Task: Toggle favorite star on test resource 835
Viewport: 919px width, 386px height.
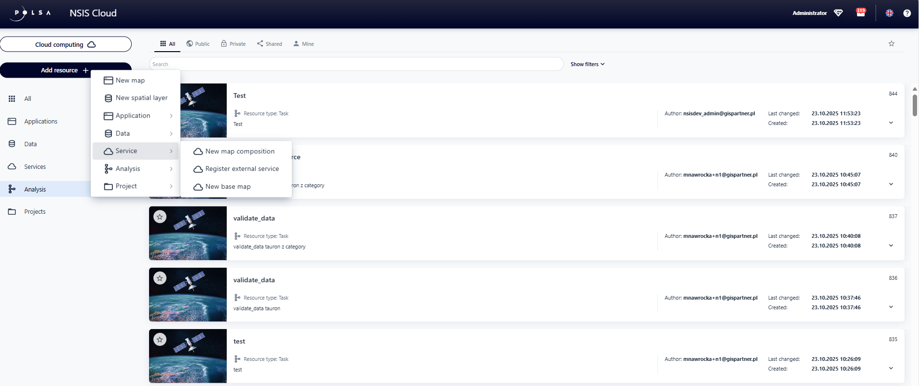Action: click(160, 340)
